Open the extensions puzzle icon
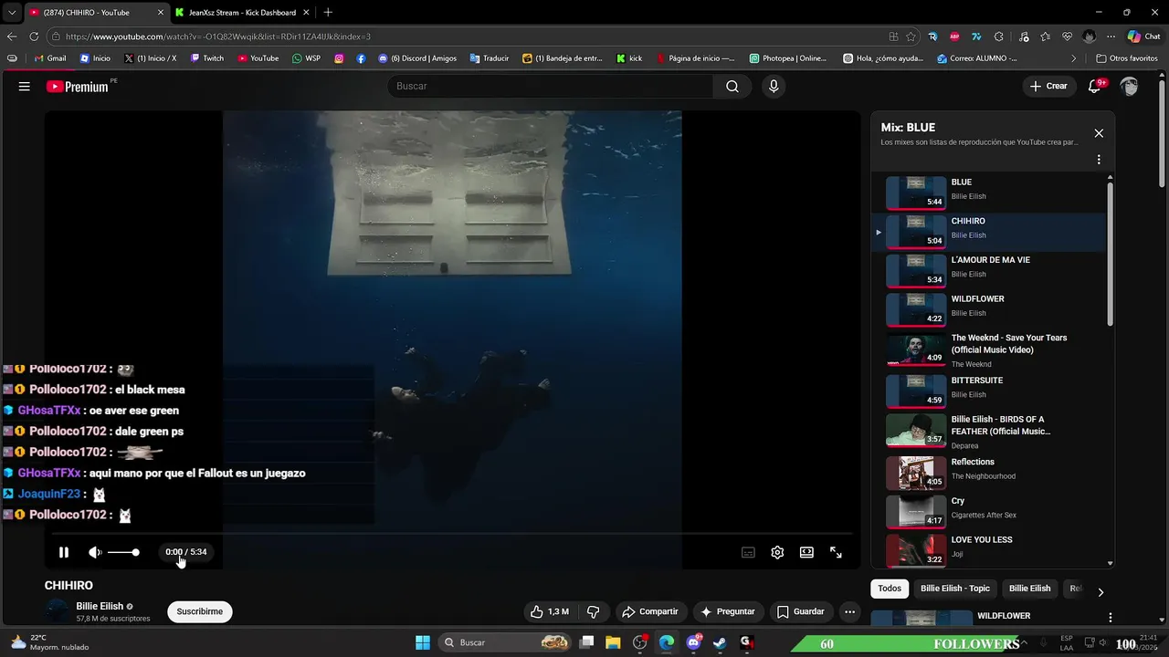This screenshot has height=657, width=1169. (x=998, y=36)
